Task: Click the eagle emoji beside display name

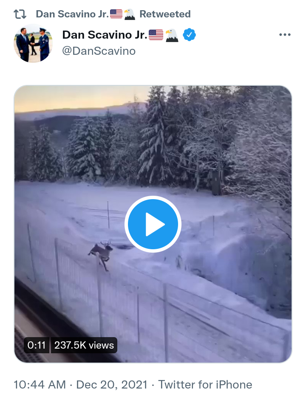Action: (x=172, y=35)
